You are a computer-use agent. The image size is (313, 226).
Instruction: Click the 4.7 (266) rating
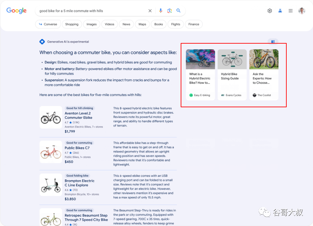[x=72, y=153]
